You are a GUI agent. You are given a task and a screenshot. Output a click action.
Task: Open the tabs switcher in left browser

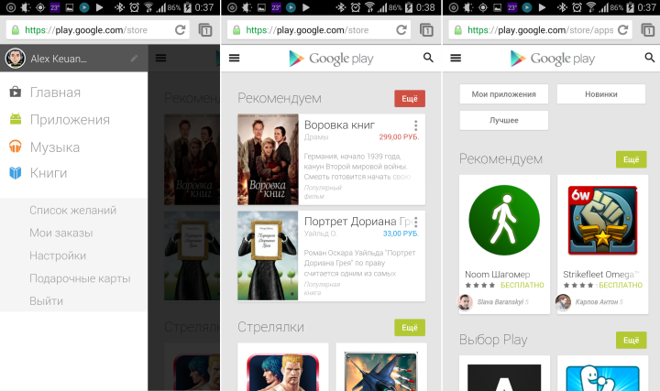tap(205, 30)
